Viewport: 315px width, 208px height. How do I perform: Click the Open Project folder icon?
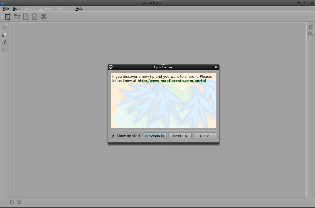click(x=17, y=17)
